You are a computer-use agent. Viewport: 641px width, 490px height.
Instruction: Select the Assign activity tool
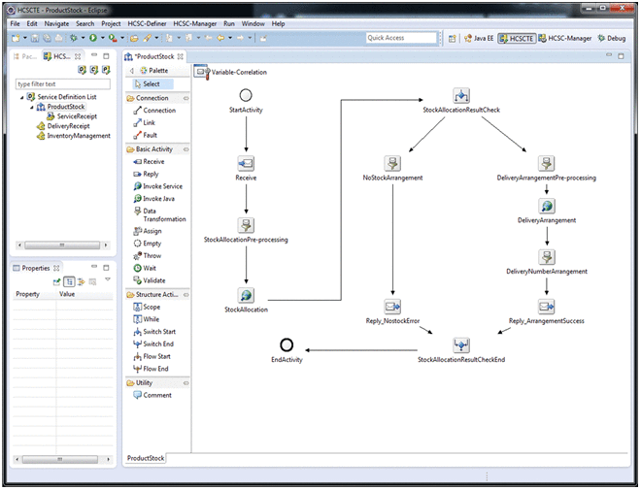point(152,231)
